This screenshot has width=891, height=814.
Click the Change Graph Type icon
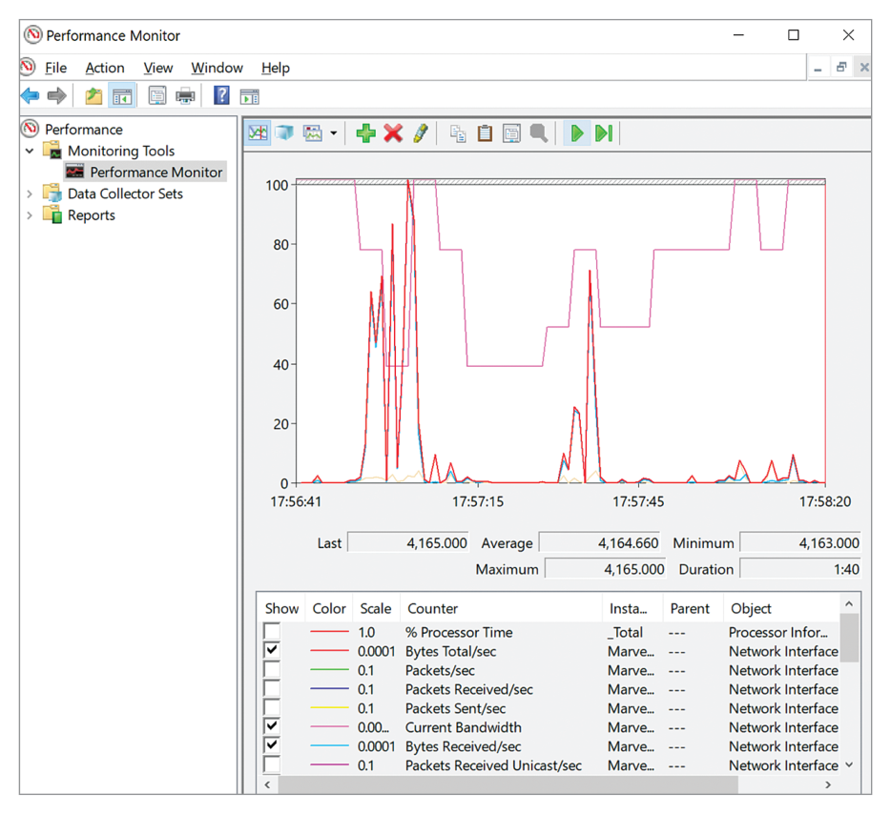click(313, 133)
